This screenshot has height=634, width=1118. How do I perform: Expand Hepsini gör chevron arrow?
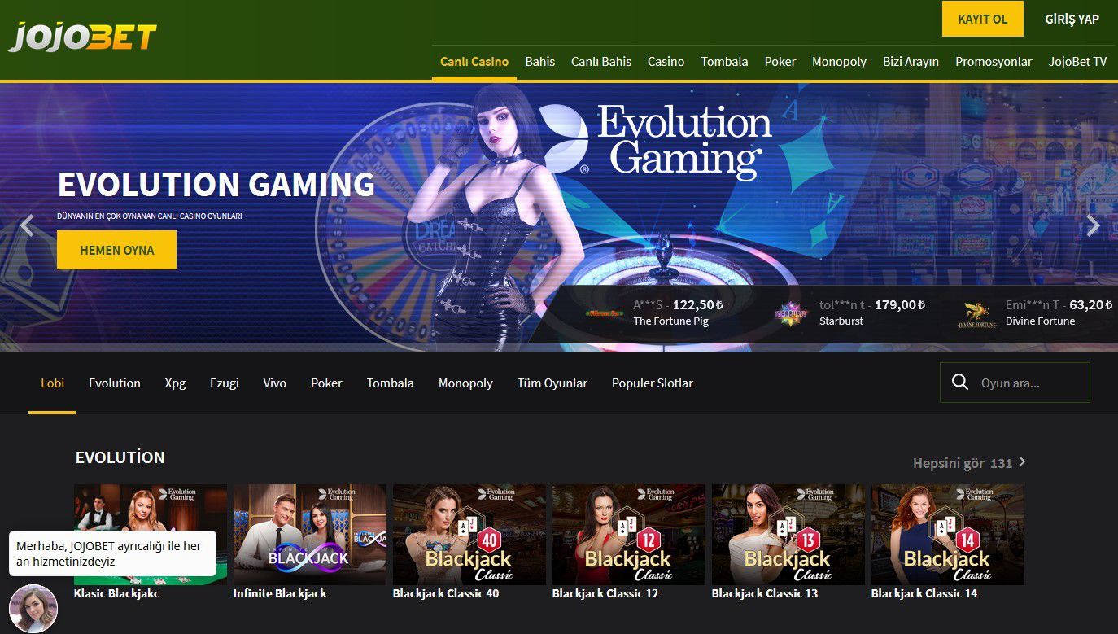click(x=1022, y=461)
